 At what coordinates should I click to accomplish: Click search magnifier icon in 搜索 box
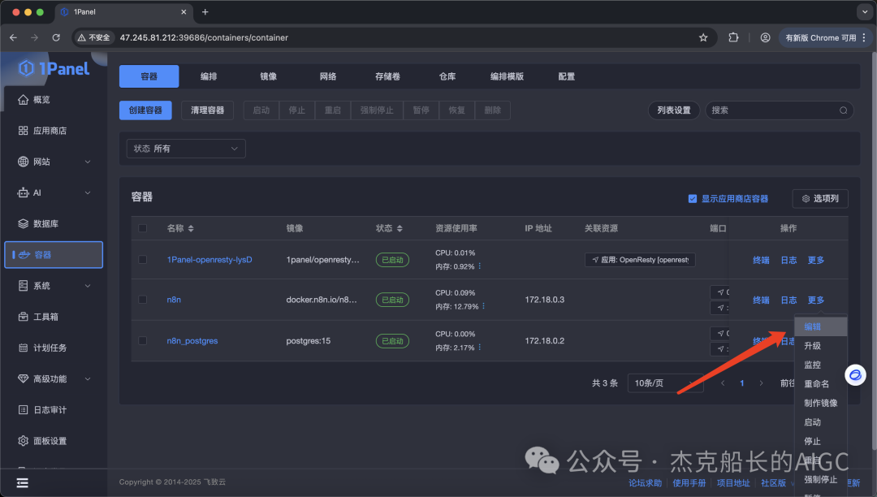click(843, 110)
